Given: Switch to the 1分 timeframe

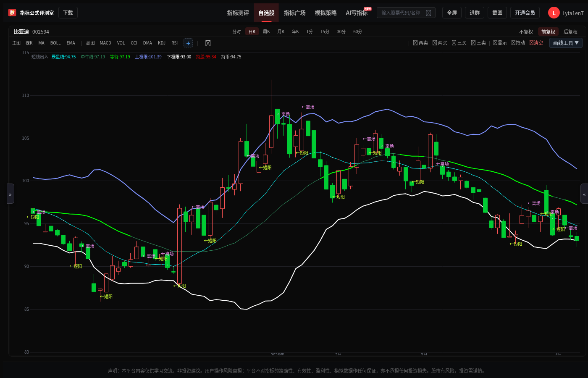Looking at the screenshot, I should tap(310, 32).
